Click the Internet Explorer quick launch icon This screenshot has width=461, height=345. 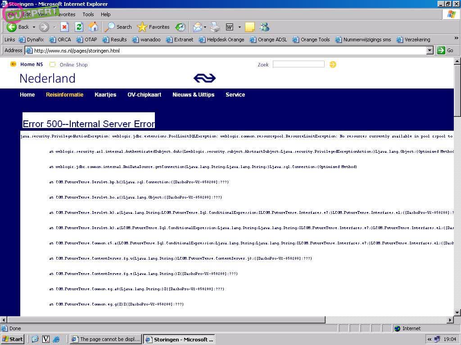point(56,339)
